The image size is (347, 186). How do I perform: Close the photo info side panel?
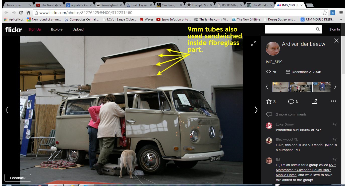click(x=336, y=40)
